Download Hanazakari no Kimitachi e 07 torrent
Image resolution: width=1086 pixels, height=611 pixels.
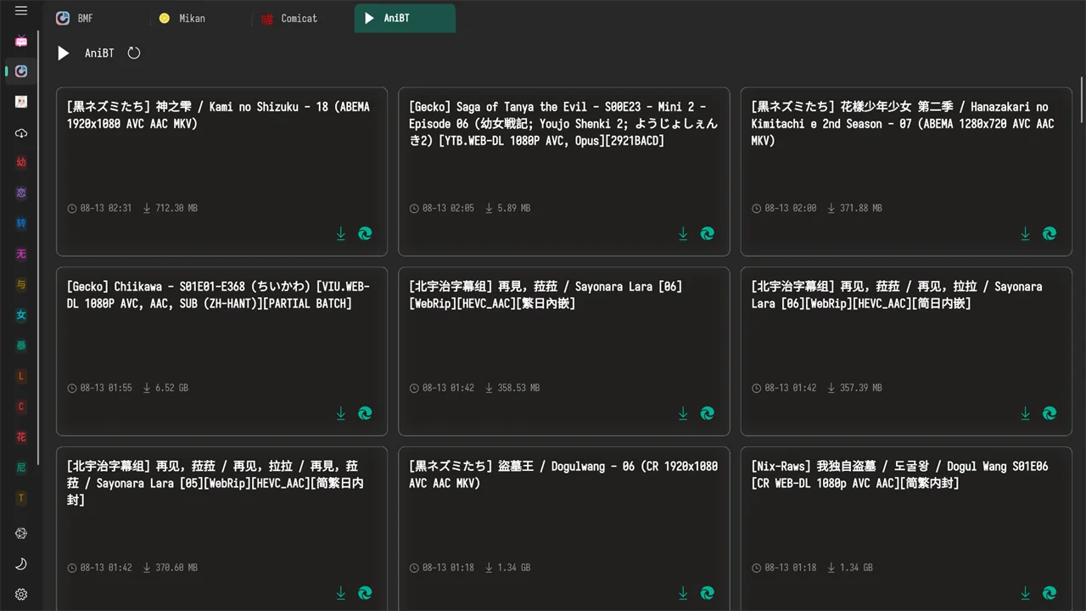tap(1025, 233)
